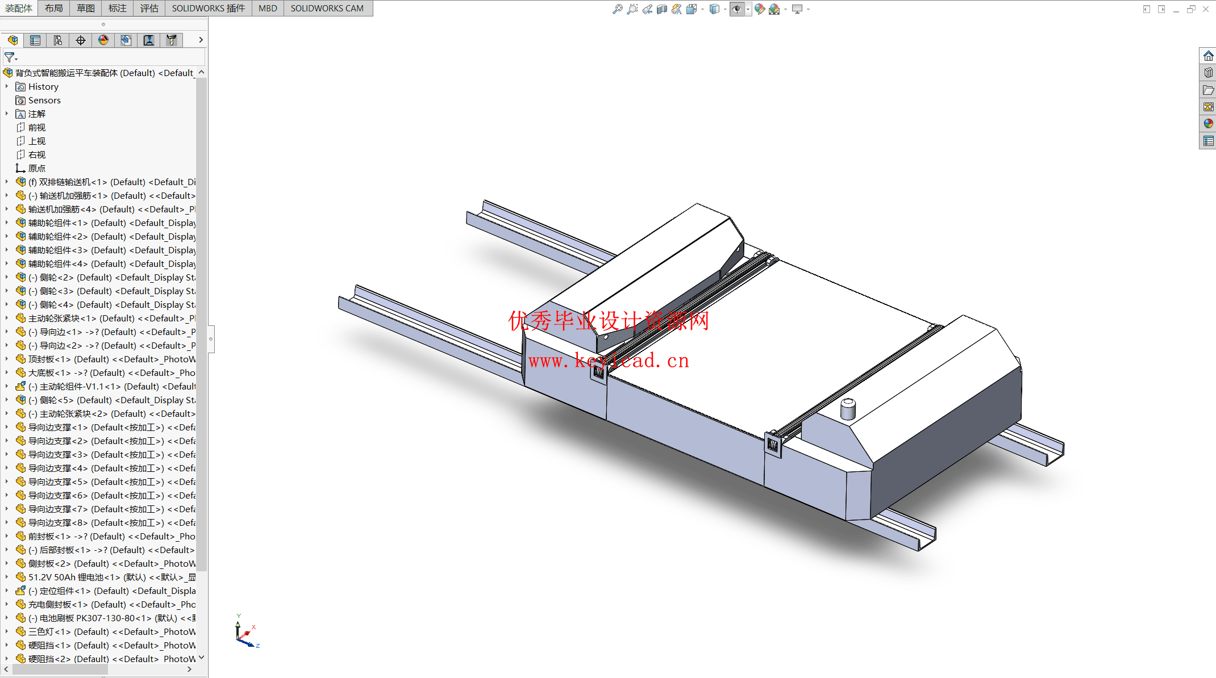1216x678 pixels.
Task: Open the CAM feature tree tab
Action: click(x=126, y=40)
